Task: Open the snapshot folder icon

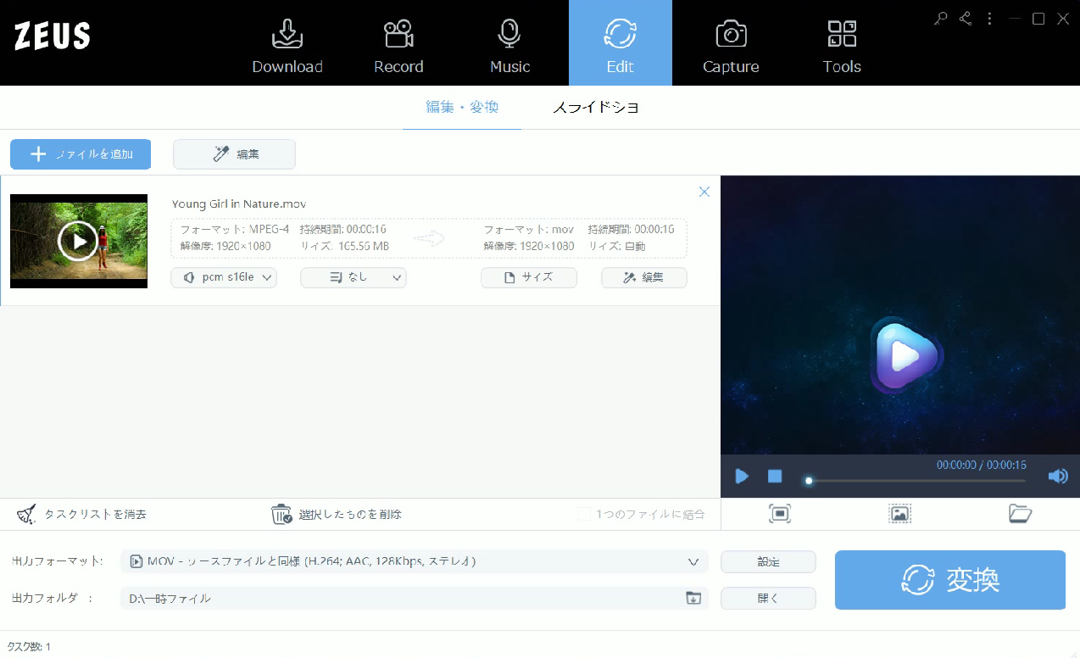Action: point(1020,513)
